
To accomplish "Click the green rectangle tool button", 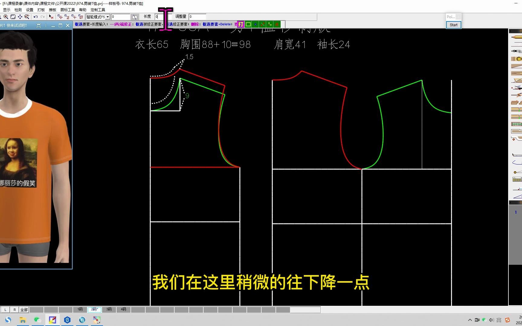I will pos(248,24).
